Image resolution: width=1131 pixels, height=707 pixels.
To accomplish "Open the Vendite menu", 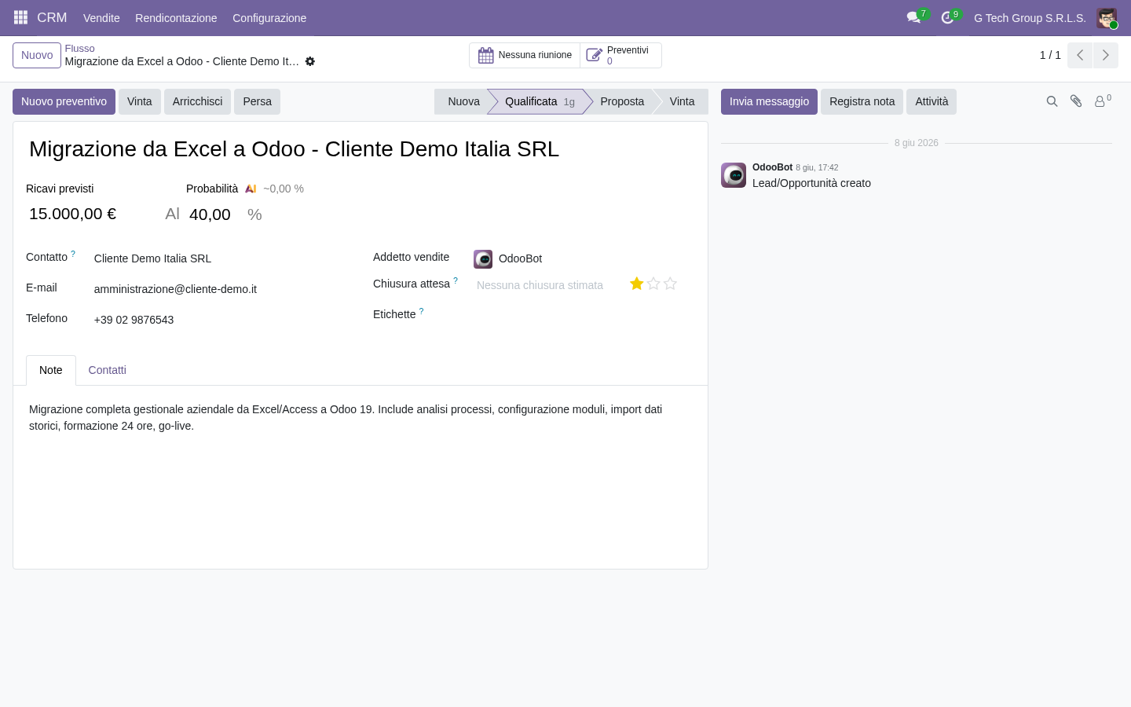I will pyautogui.click(x=101, y=18).
